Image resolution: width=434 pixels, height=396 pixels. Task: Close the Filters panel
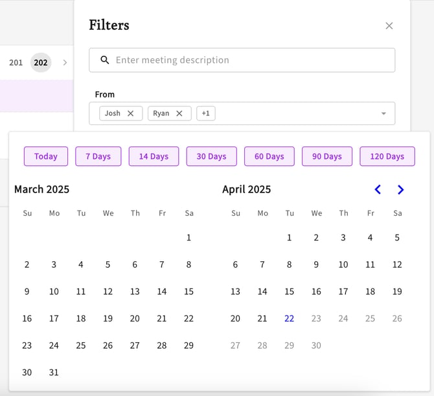coord(389,26)
